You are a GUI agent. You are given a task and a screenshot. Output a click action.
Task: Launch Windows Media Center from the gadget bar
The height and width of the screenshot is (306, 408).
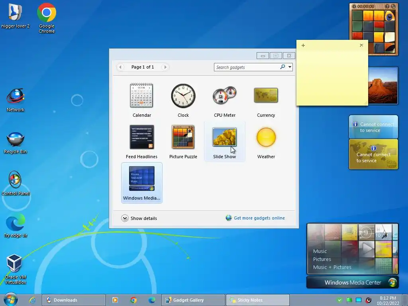point(353,282)
